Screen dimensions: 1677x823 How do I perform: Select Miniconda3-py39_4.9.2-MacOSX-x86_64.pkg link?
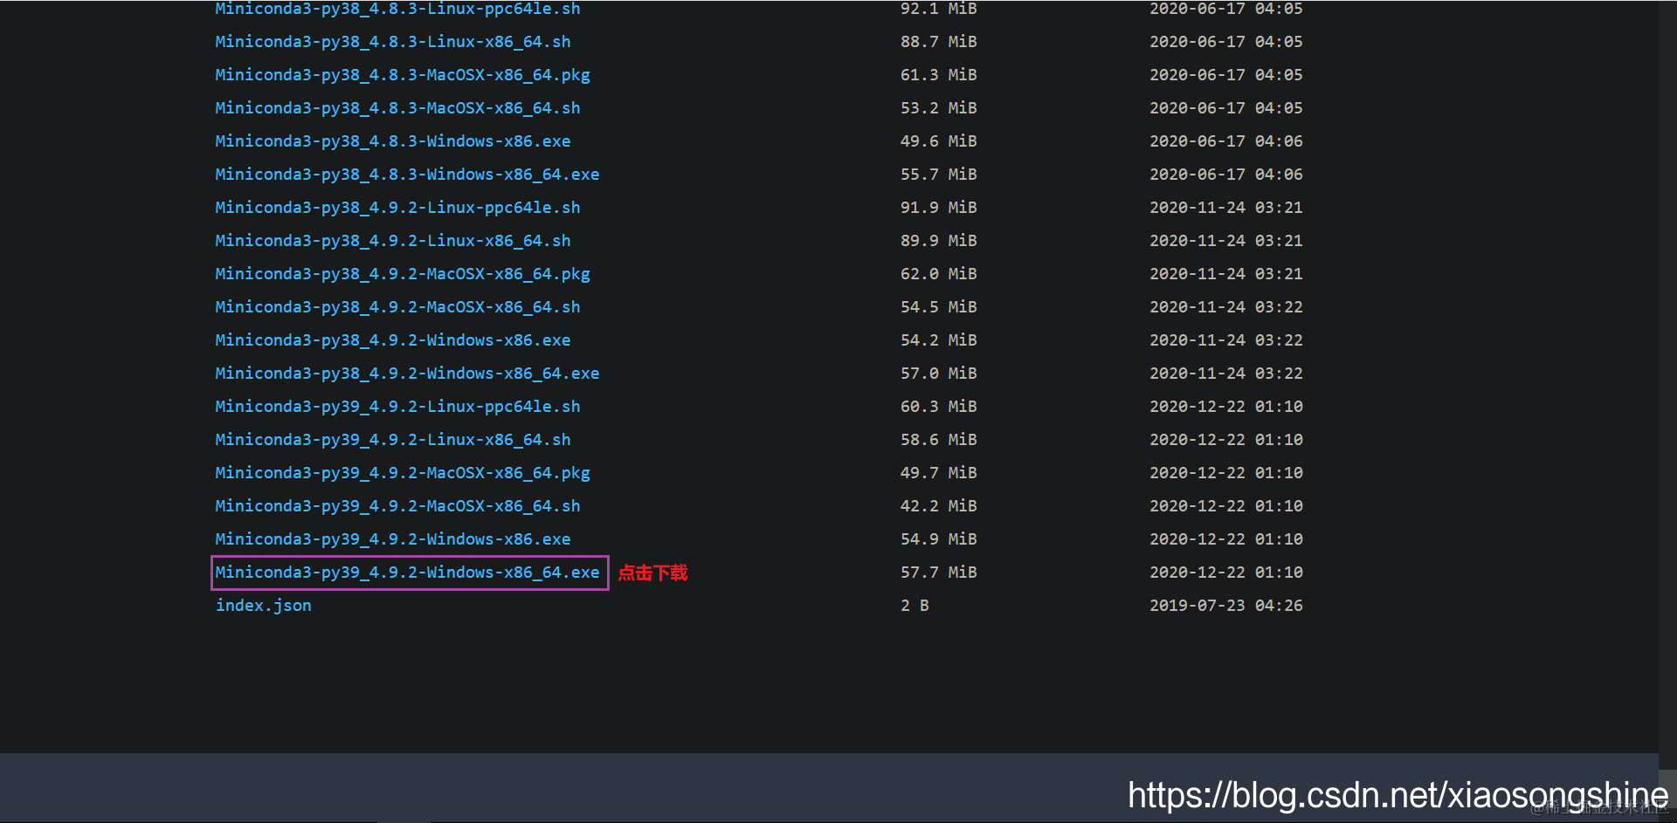click(x=403, y=473)
